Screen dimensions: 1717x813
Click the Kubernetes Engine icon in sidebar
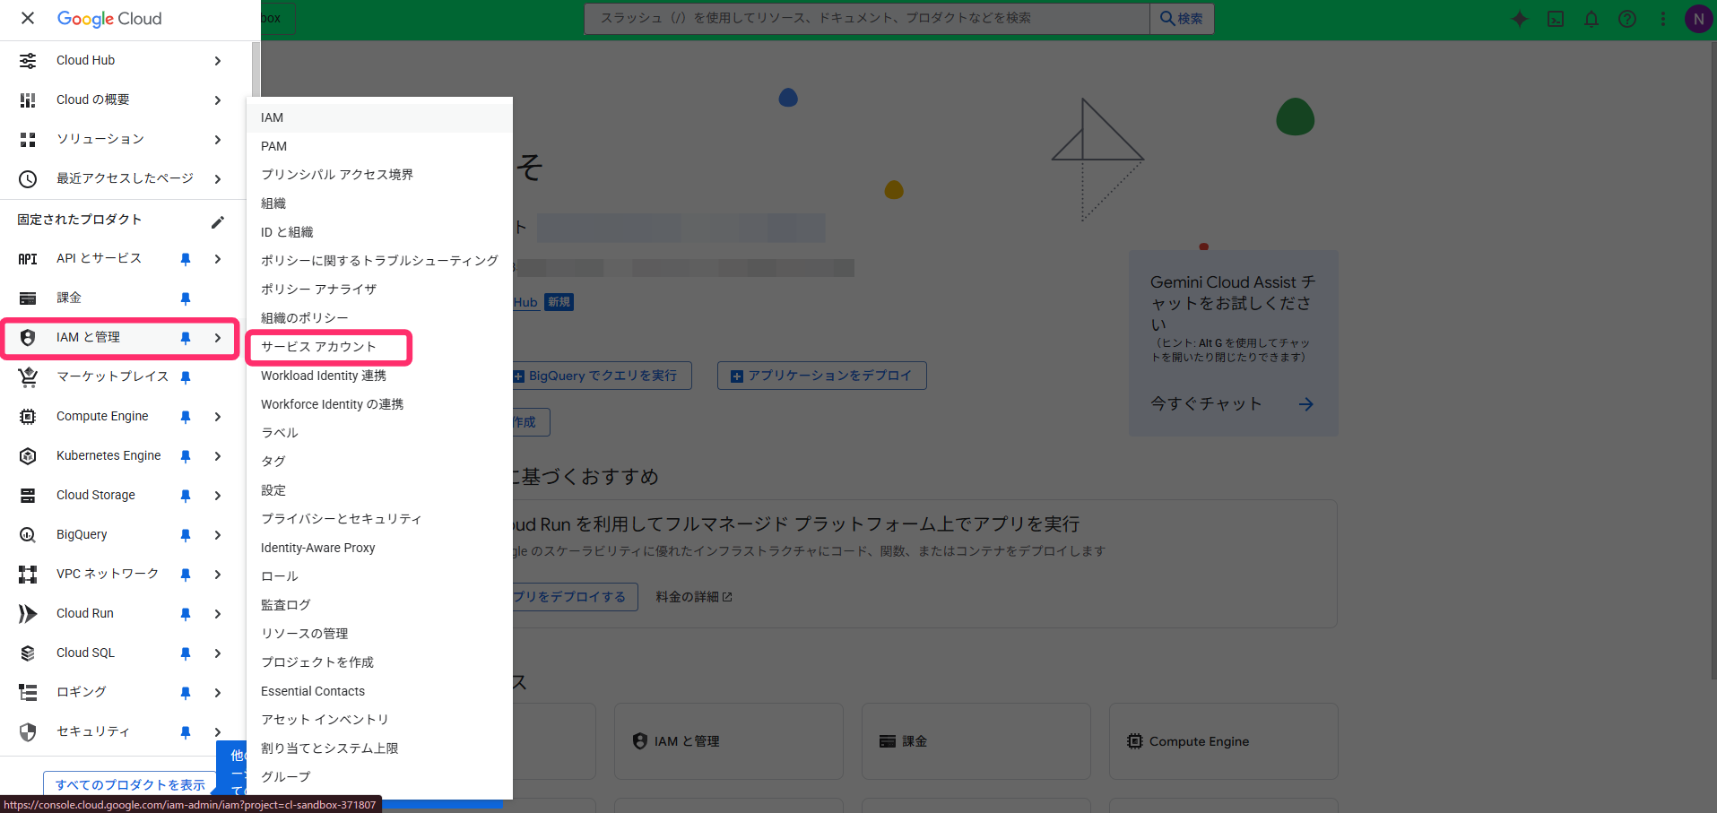coord(28,456)
